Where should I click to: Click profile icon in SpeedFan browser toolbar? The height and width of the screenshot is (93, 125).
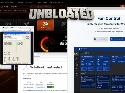coord(30,30)
